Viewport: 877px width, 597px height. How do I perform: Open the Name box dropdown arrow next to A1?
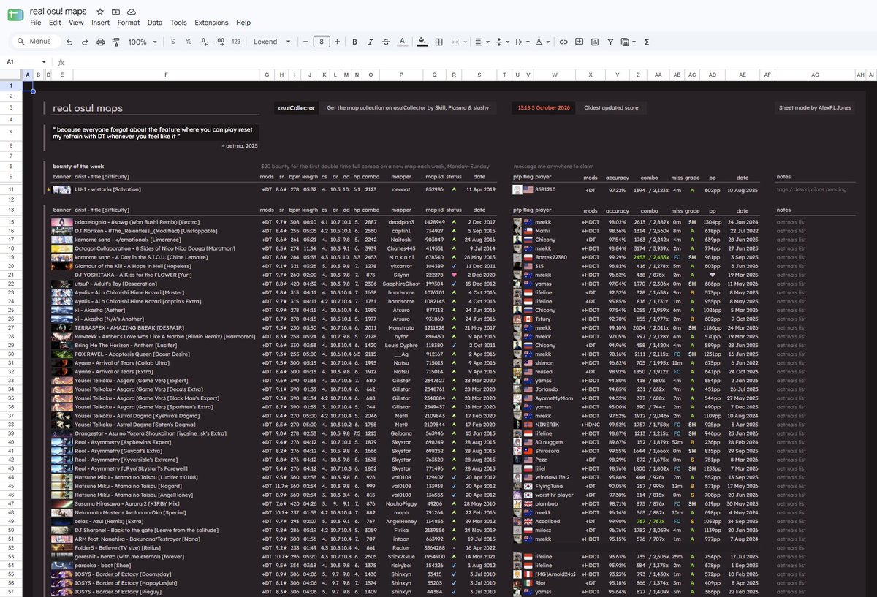pos(44,62)
